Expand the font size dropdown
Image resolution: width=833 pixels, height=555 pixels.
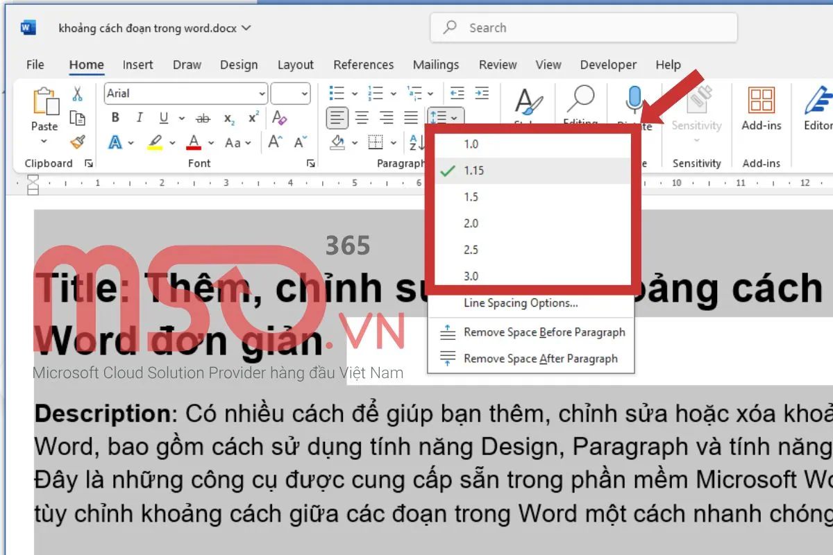click(x=304, y=94)
